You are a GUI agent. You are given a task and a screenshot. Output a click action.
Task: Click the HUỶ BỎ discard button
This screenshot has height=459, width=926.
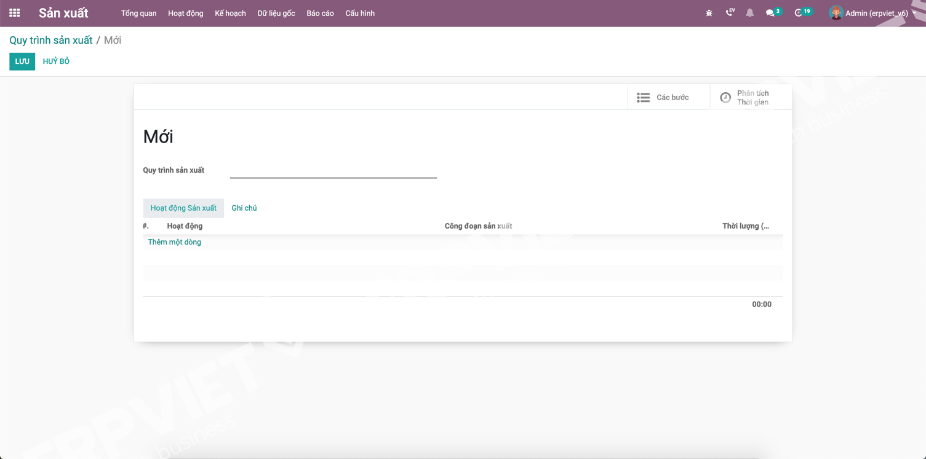click(56, 61)
